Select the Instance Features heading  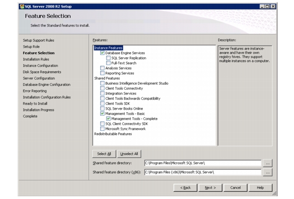108,48
